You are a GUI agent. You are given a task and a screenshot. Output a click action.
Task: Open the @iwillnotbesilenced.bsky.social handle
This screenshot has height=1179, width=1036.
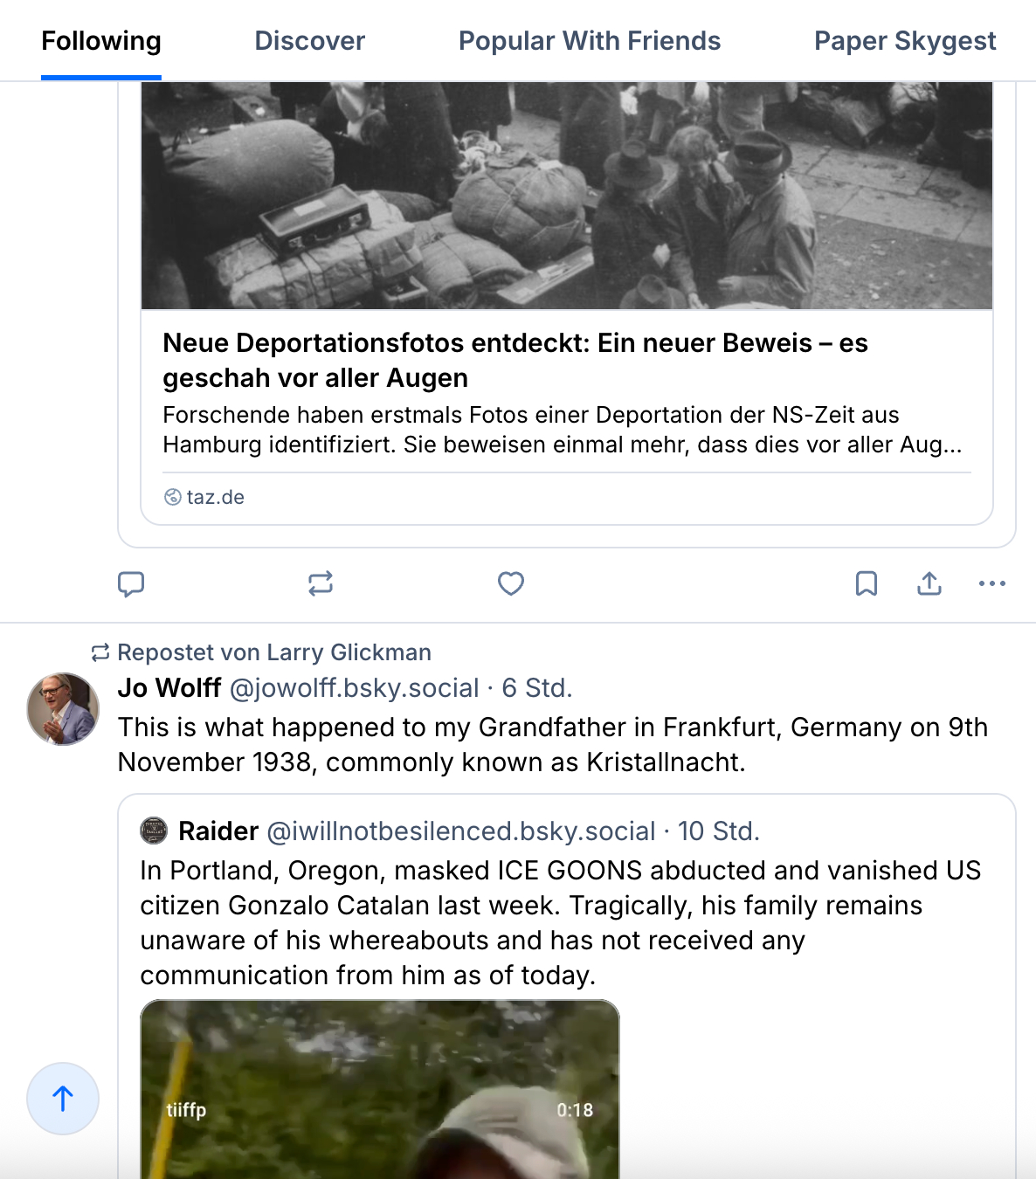click(460, 831)
